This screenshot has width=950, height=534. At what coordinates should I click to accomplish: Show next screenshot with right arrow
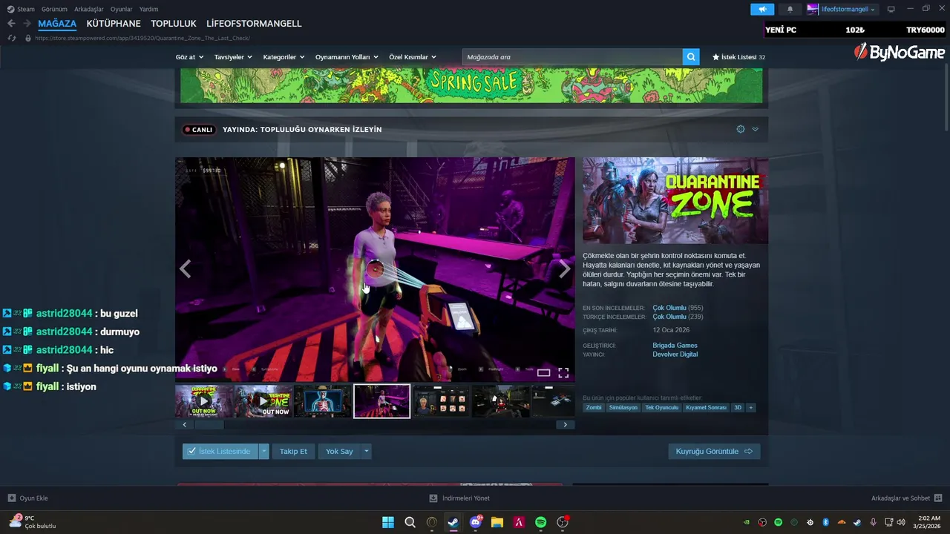pos(565,269)
